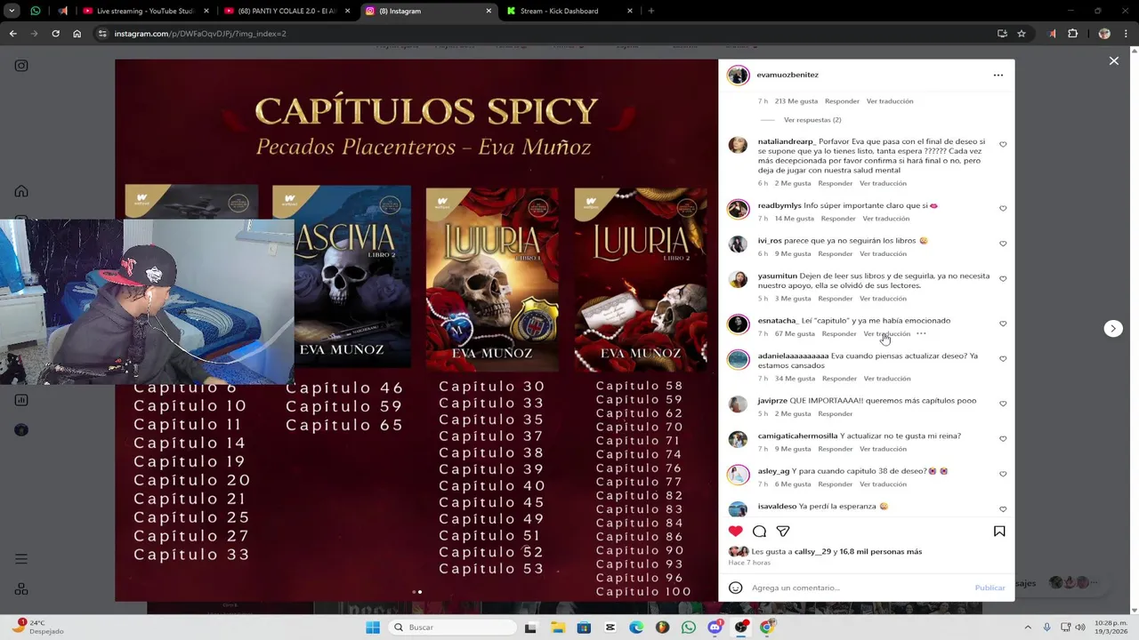
Task: Open Instagram home logo in sidebar
Action: [21, 66]
